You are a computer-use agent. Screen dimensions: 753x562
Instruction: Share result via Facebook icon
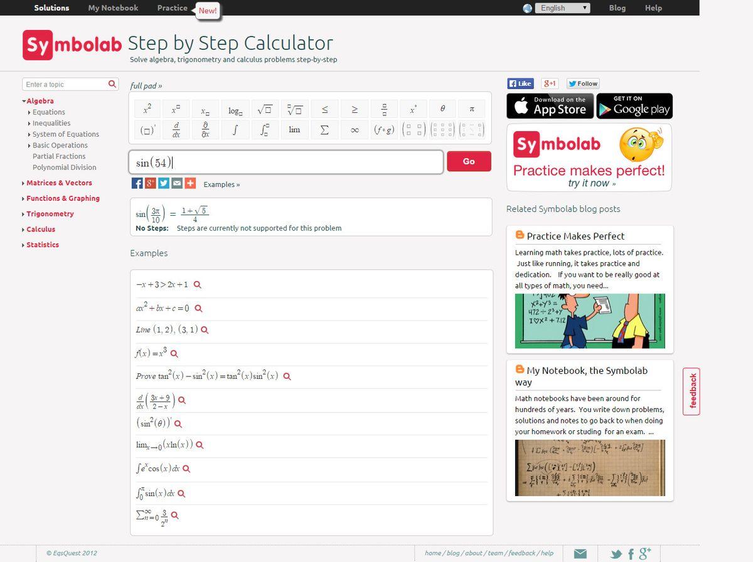tap(137, 183)
